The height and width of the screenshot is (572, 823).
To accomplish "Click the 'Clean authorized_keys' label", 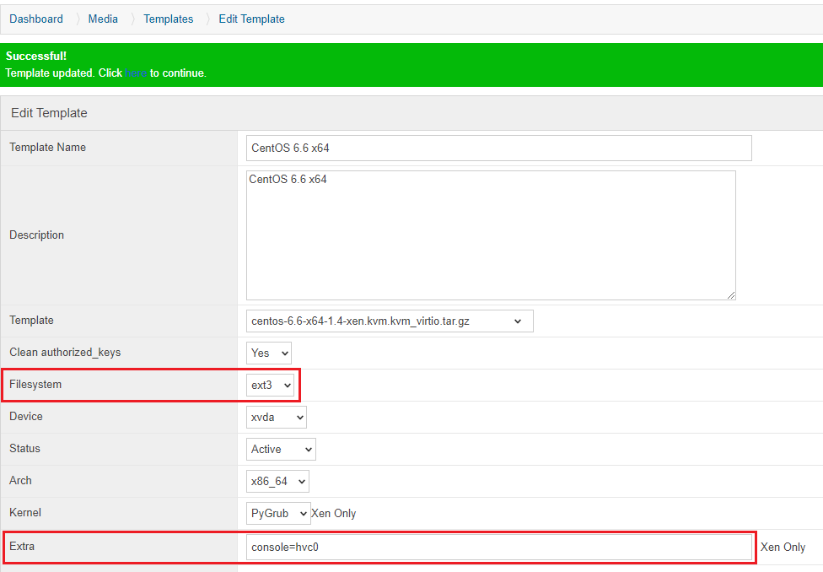I will (65, 352).
